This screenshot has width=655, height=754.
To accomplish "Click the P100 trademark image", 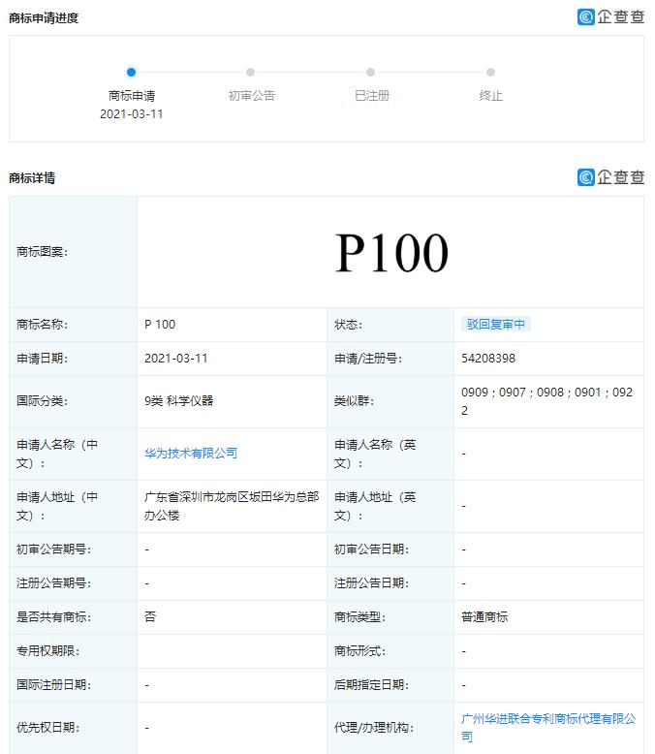I will [391, 252].
